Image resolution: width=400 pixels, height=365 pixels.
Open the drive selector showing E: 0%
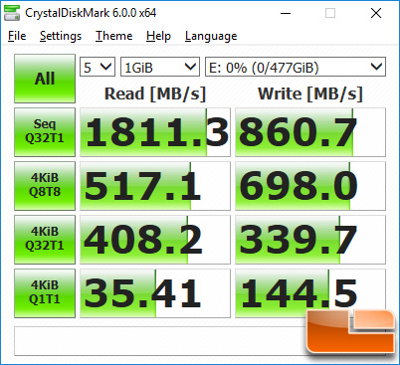pyautogui.click(x=296, y=67)
